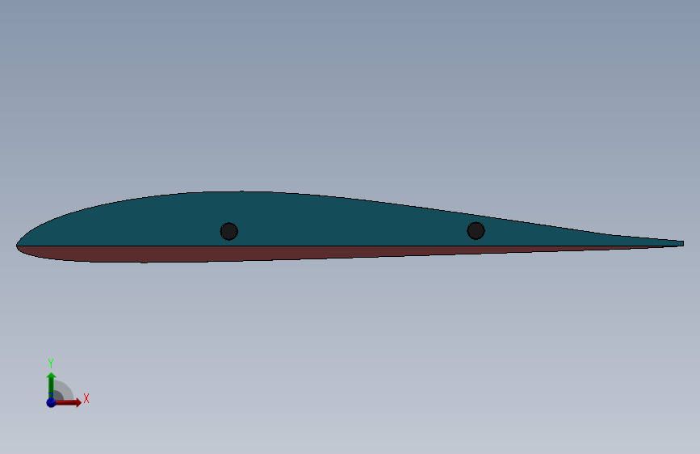The width and height of the screenshot is (700, 454).
Task: Click the left black circular hole
Action: pyautogui.click(x=229, y=231)
